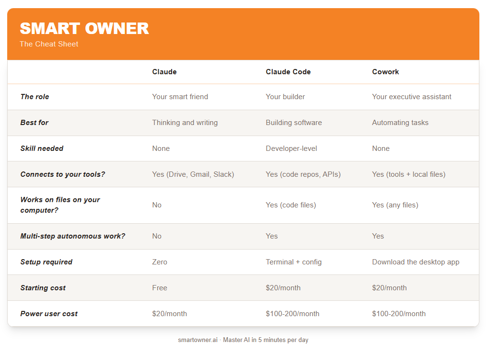The image size is (488, 354).
Task: Click 'Zero' setup cell
Action: coord(160,262)
